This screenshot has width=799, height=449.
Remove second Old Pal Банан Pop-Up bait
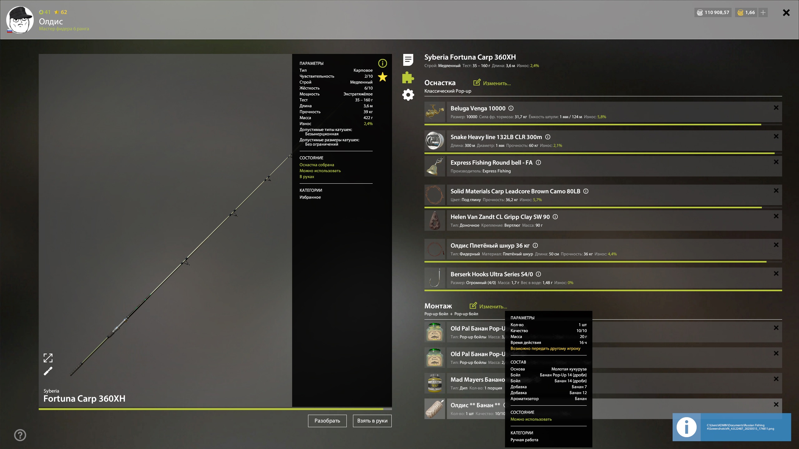click(x=776, y=353)
